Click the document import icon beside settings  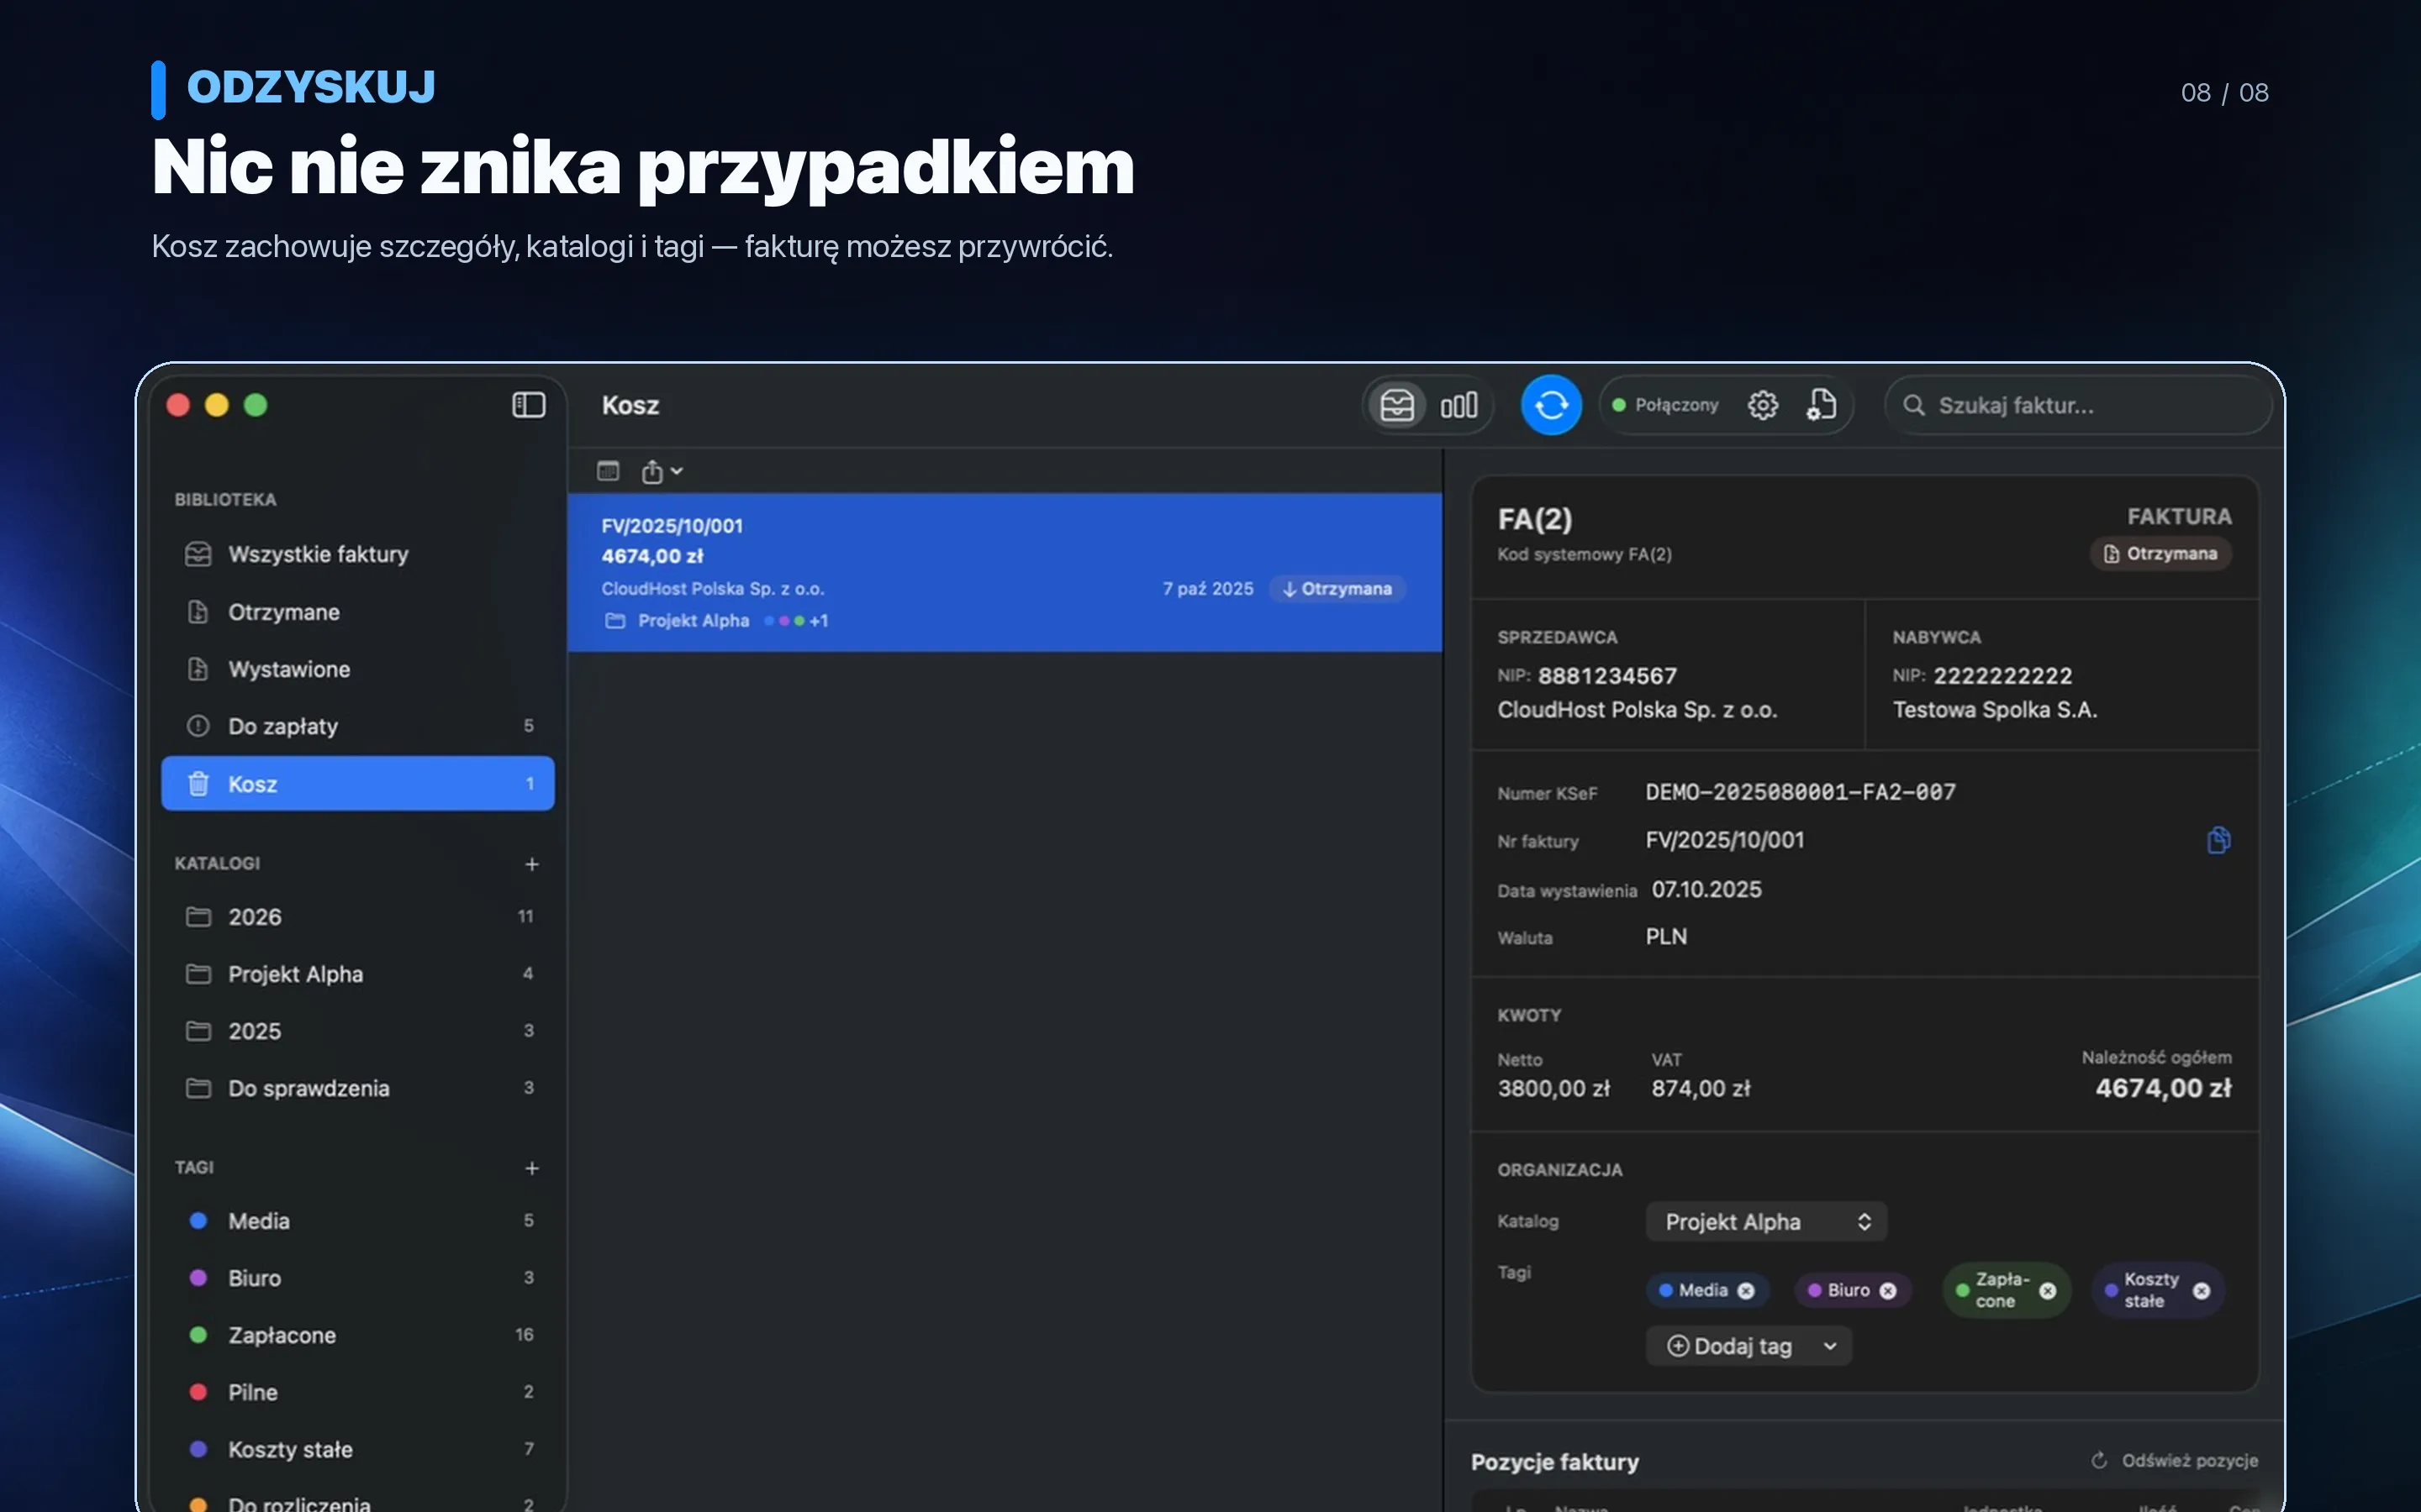[1821, 405]
